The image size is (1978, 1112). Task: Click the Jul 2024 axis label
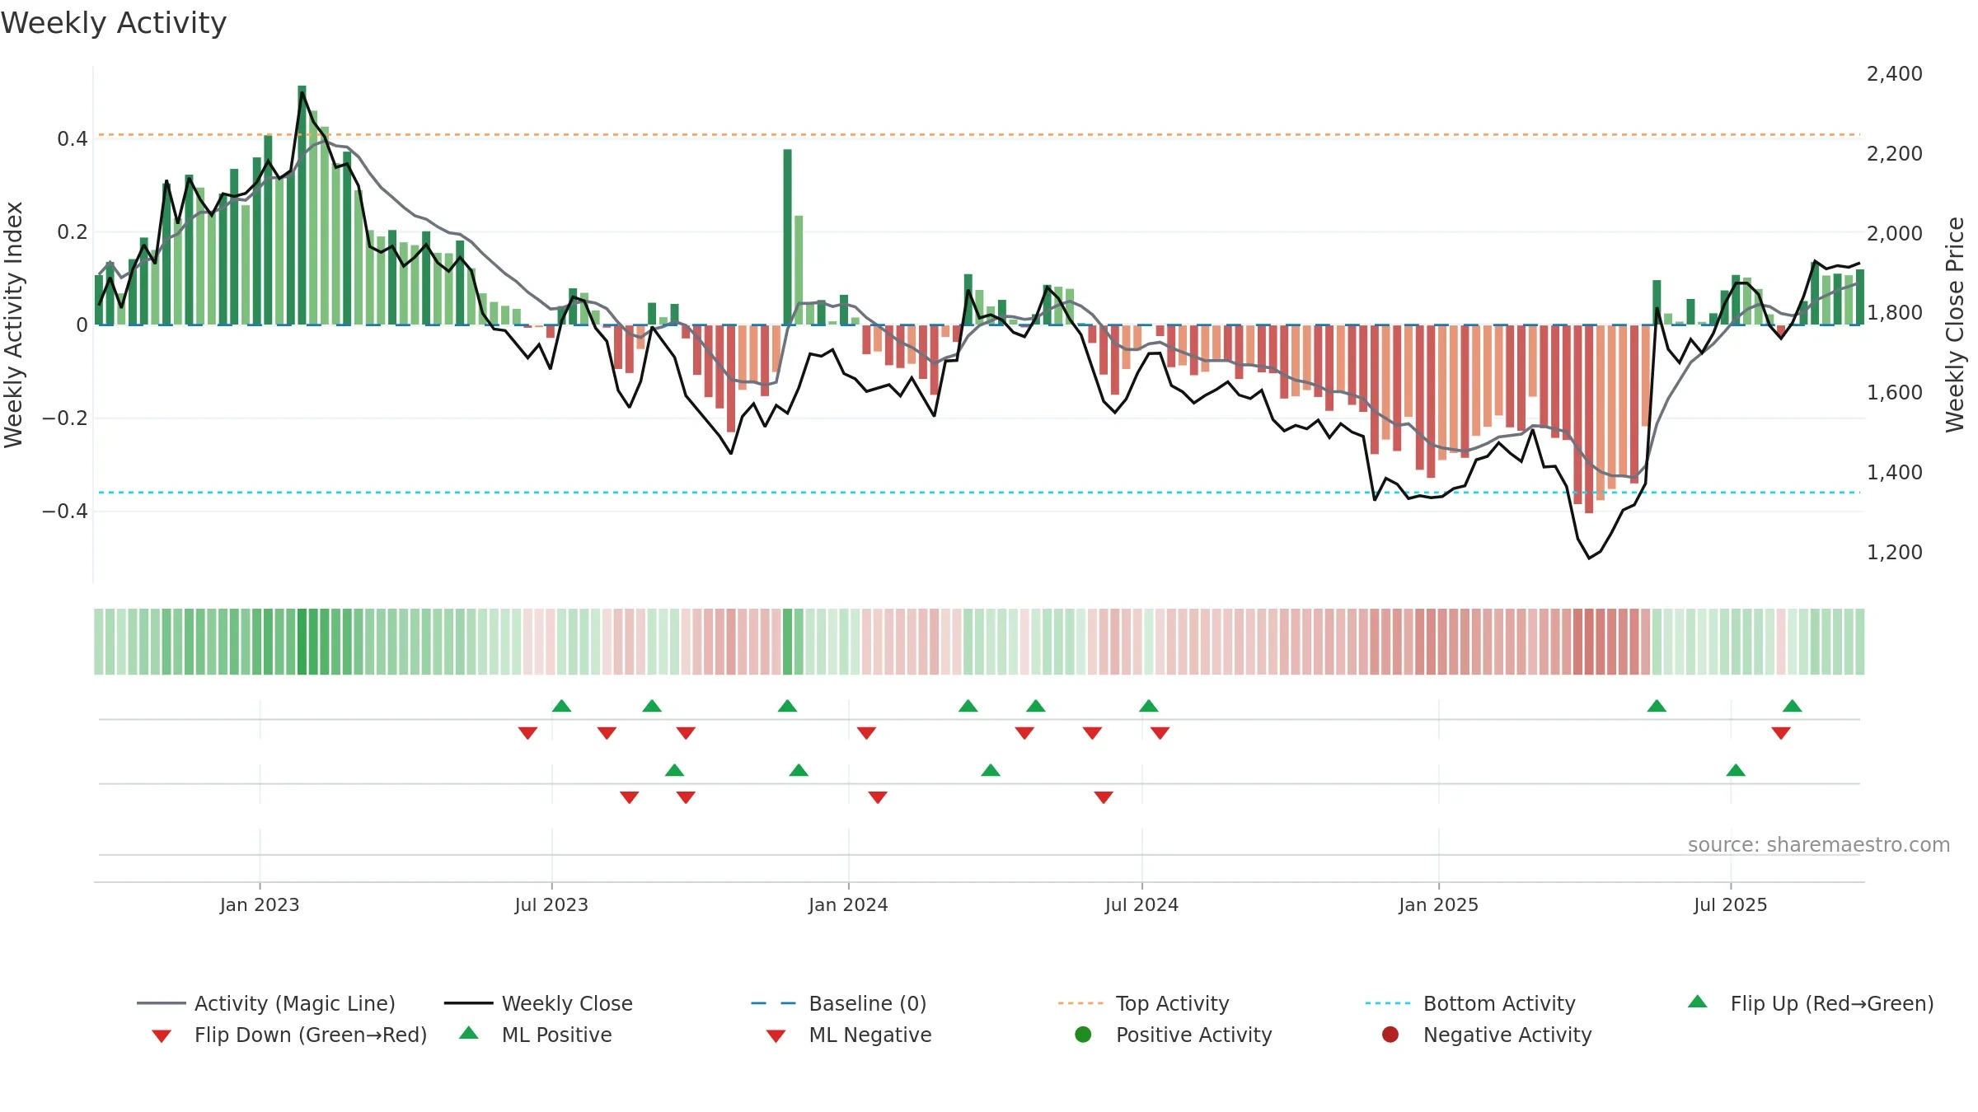[1141, 904]
